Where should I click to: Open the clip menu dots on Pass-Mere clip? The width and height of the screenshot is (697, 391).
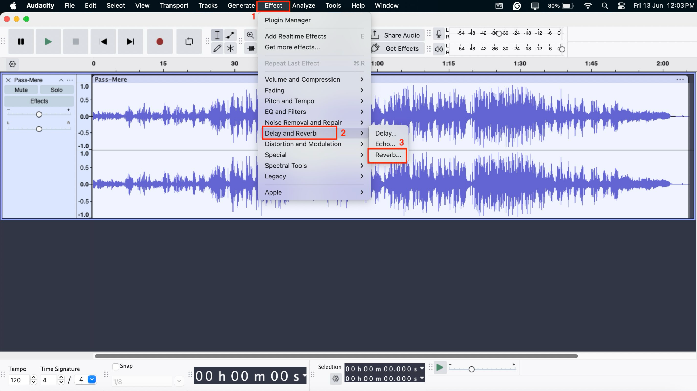(680, 79)
